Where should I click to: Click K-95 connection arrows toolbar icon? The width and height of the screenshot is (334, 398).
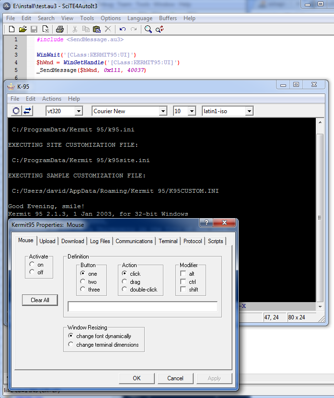coord(27,111)
